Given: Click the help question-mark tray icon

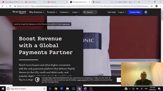Looking at the screenshot, I should click(126, 89).
